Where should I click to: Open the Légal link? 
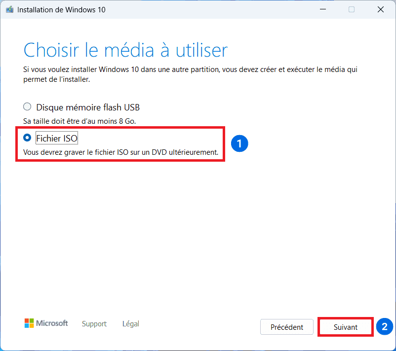130,324
